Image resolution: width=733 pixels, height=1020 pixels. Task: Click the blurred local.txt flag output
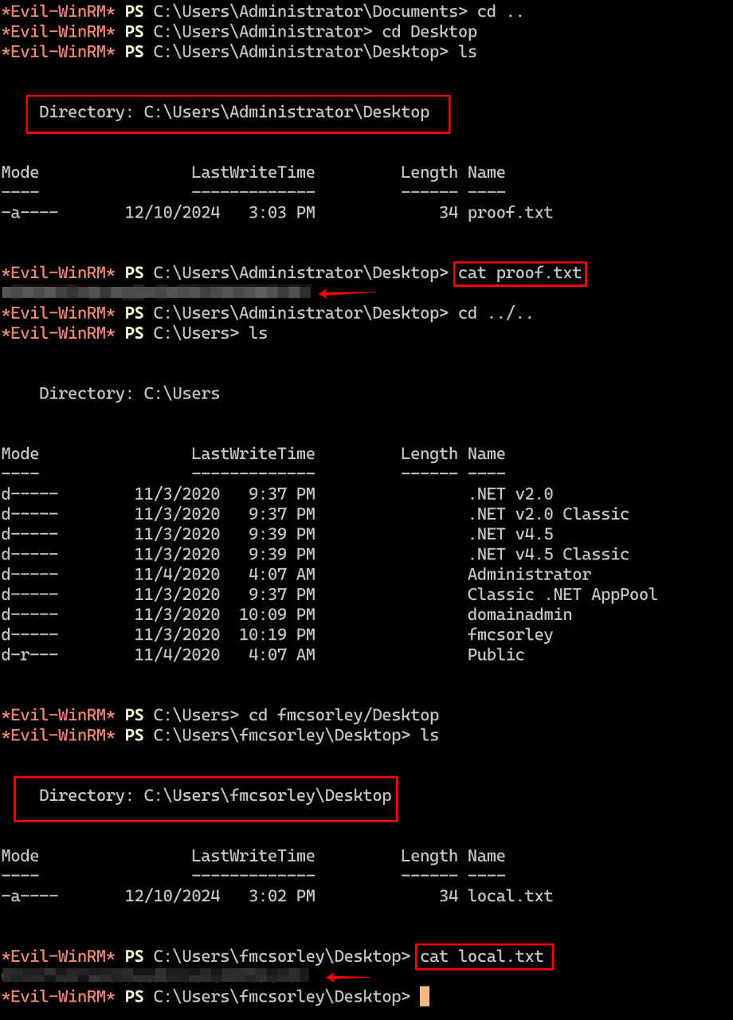(x=155, y=975)
